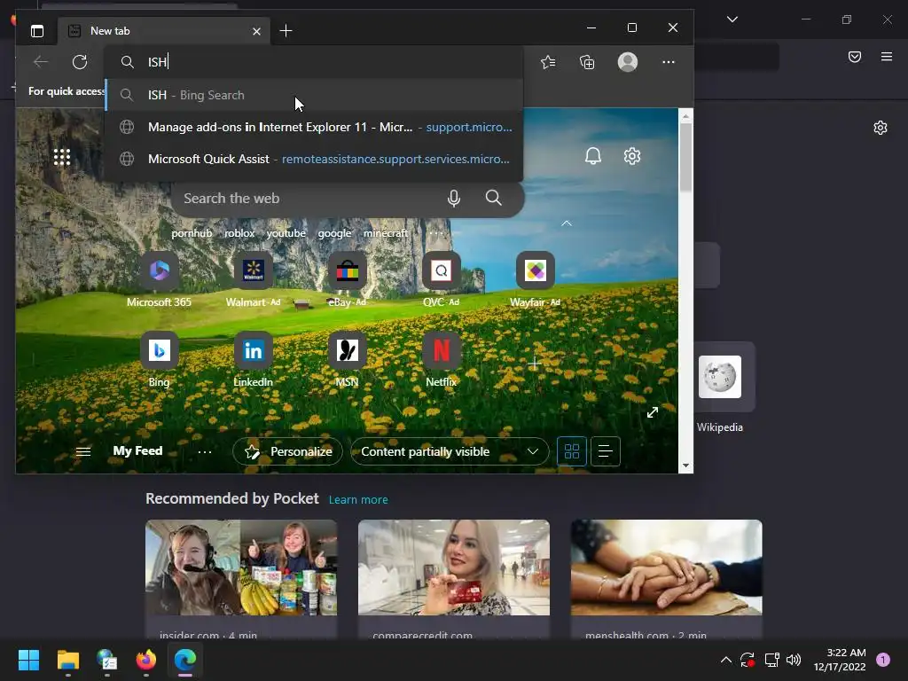Start voice search with microphone icon
This screenshot has width=908, height=681.
(x=454, y=198)
